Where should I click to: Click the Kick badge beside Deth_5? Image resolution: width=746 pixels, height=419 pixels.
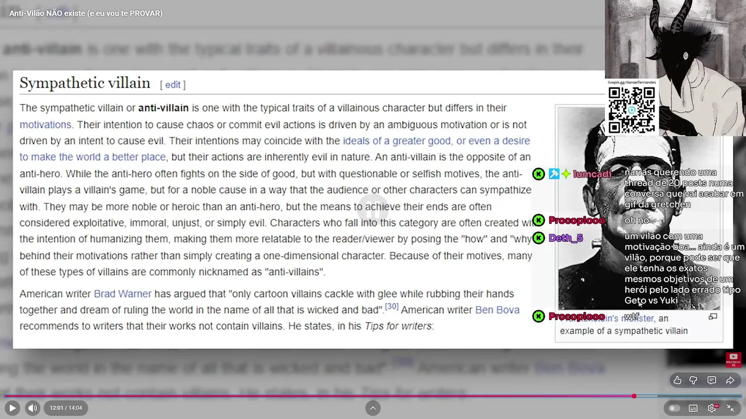(x=539, y=237)
